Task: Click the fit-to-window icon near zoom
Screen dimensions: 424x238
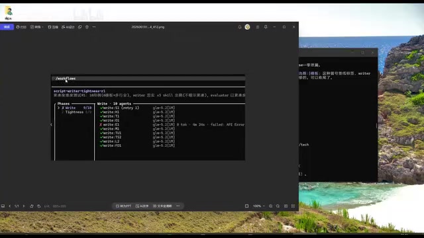Action: (x=246, y=206)
